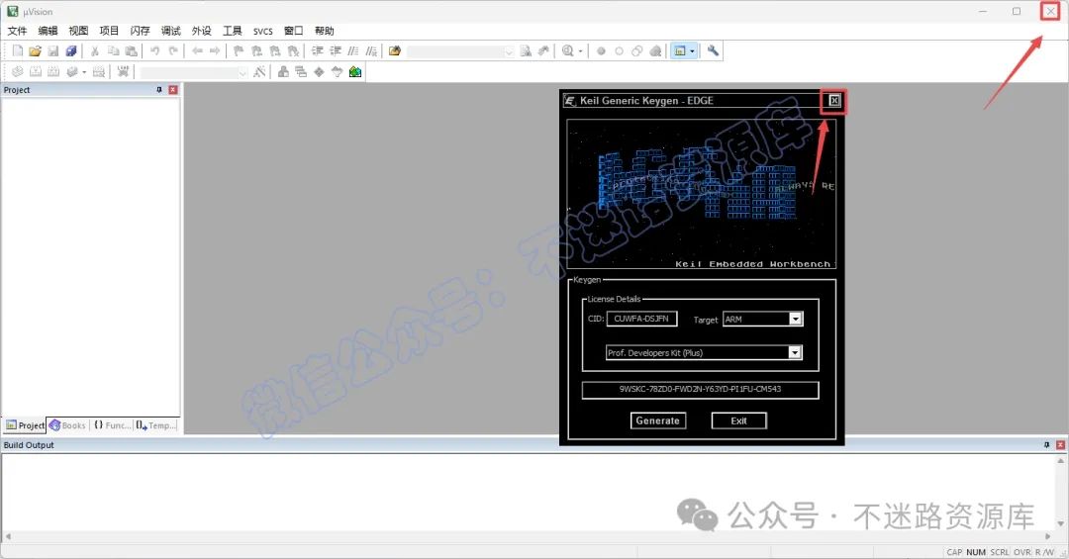Screen dimensions: 1069x559
Task: Open the 闪存 menu
Action: point(140,31)
